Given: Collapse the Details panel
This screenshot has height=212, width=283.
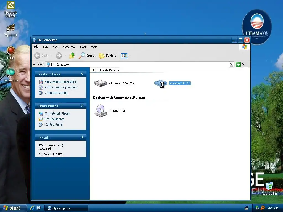Looking at the screenshot, I should click(82, 137).
